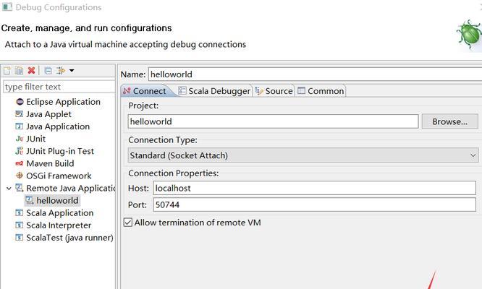Click the JUnit Plug-in Test icon

pos(20,151)
